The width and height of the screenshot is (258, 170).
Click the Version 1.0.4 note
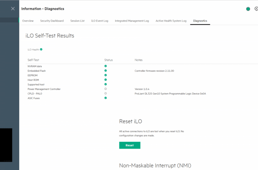click(x=142, y=89)
